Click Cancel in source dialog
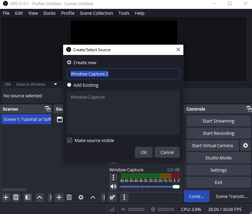252x214 pixels. [x=167, y=152]
